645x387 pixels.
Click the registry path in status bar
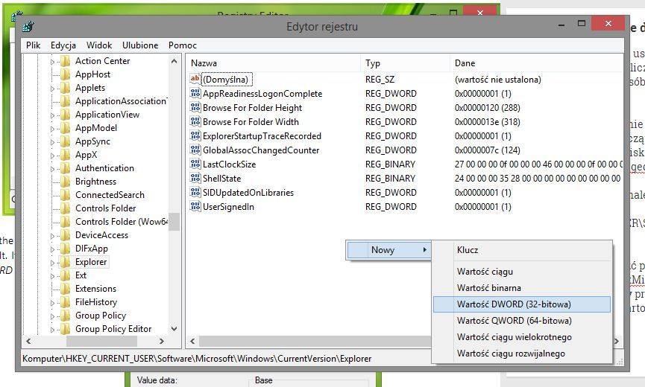(x=197, y=359)
